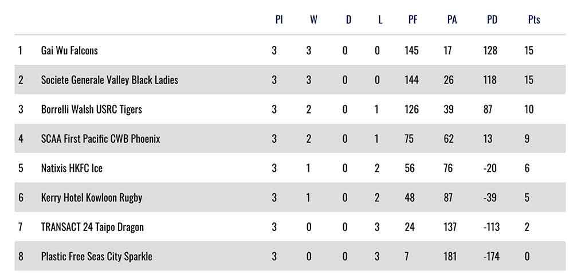Select Borrelli Walsh USRC Tigers team
This screenshot has height=278, width=573.
[91, 109]
